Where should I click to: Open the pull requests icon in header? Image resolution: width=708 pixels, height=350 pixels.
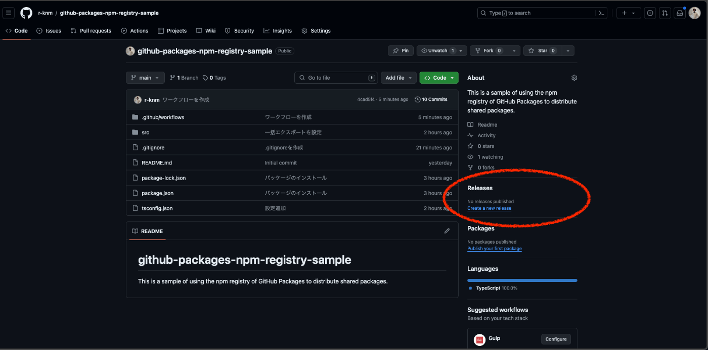tap(665, 13)
